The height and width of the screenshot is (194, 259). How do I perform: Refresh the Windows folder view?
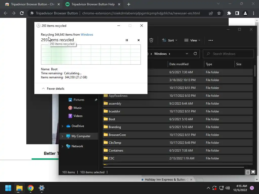195,54
